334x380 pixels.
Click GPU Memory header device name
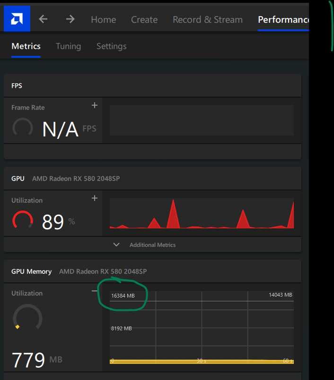coord(103,271)
